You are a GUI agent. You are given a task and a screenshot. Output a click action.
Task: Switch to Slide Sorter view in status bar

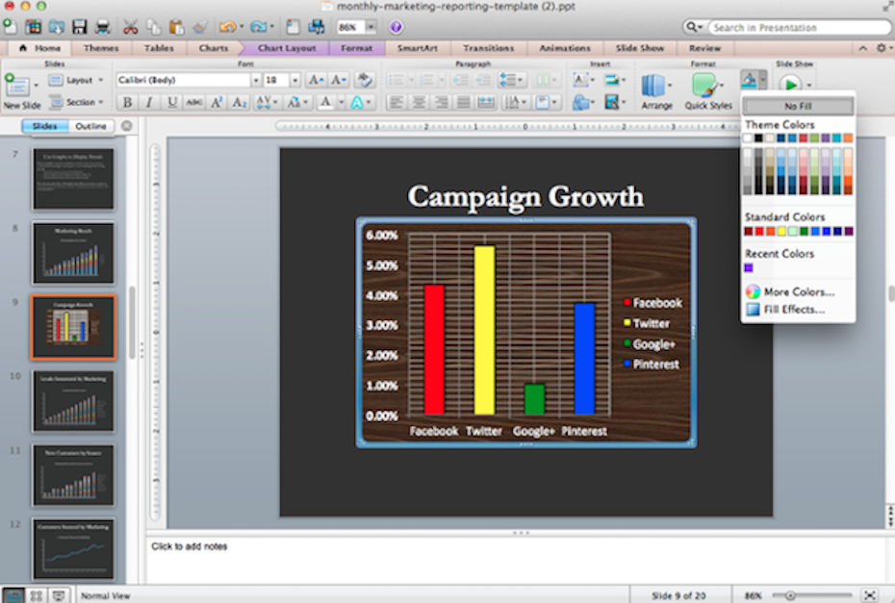pos(36,596)
